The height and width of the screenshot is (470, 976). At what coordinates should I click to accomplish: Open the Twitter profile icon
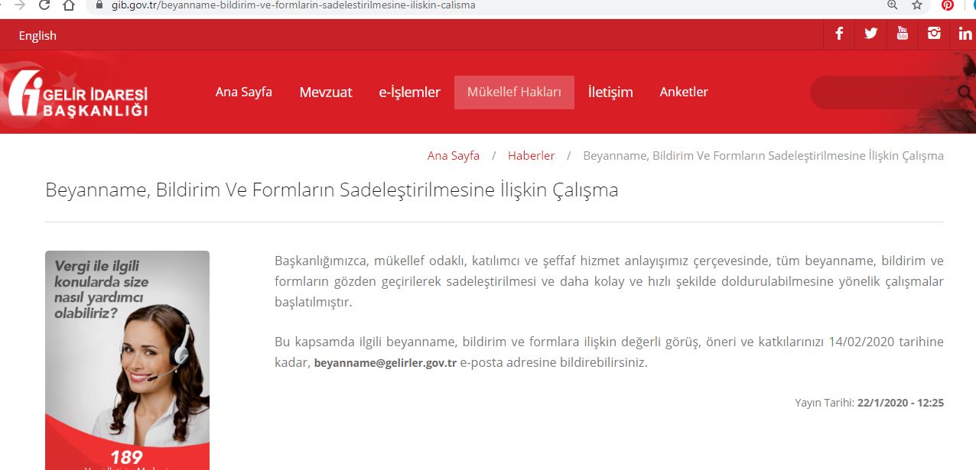pos(870,34)
